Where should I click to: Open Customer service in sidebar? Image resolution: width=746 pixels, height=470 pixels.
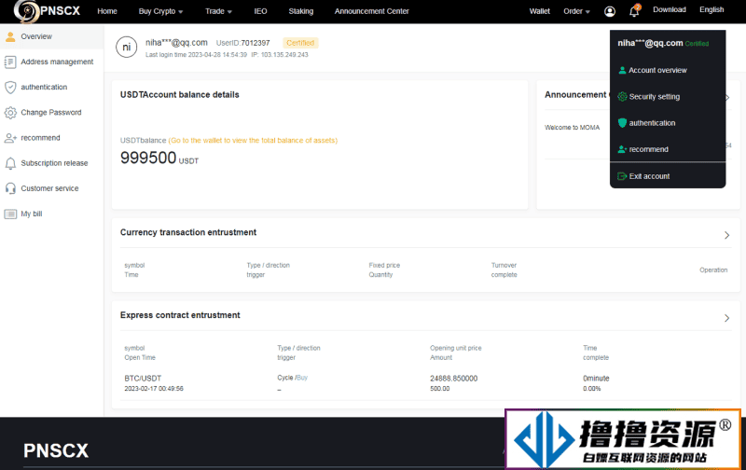tap(52, 188)
